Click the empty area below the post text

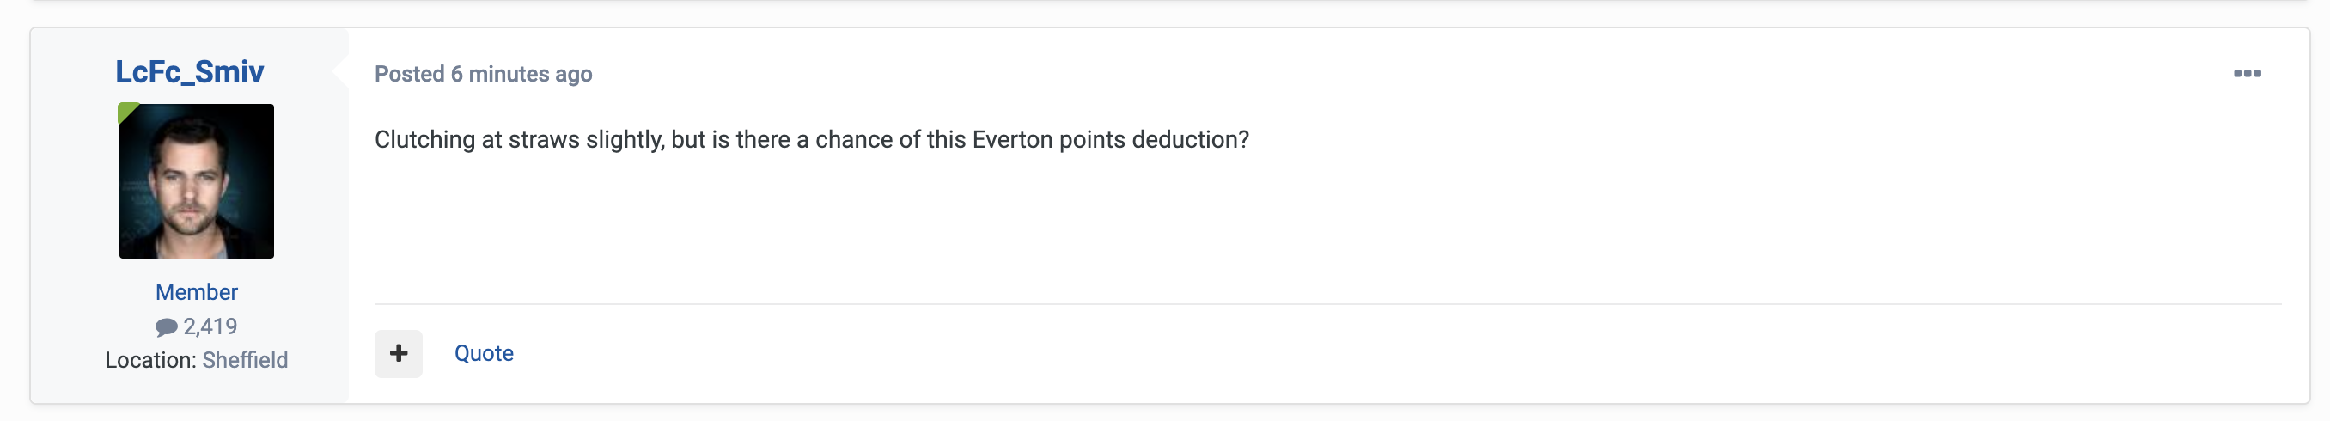tap(1328, 226)
